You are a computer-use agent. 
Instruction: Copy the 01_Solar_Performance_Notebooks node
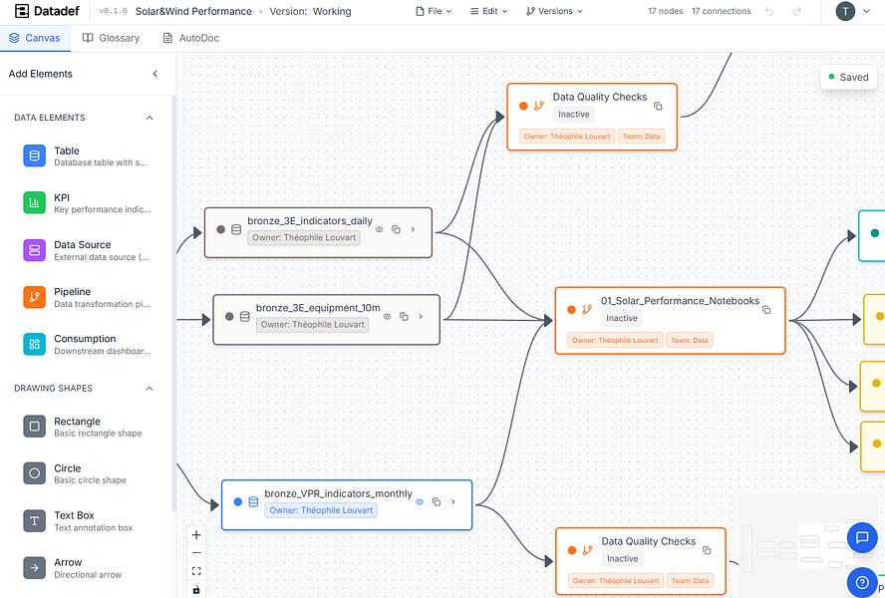click(x=766, y=310)
